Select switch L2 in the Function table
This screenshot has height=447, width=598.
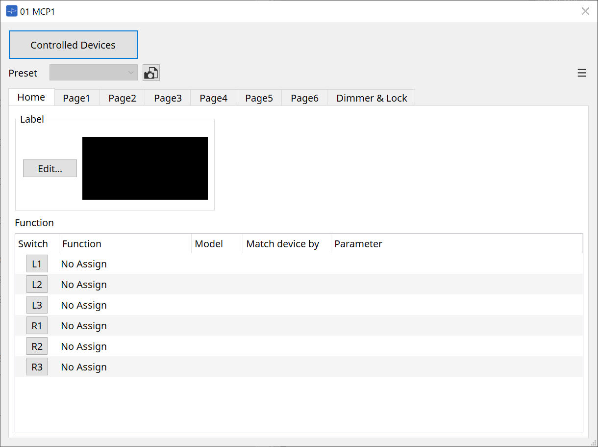coord(37,284)
